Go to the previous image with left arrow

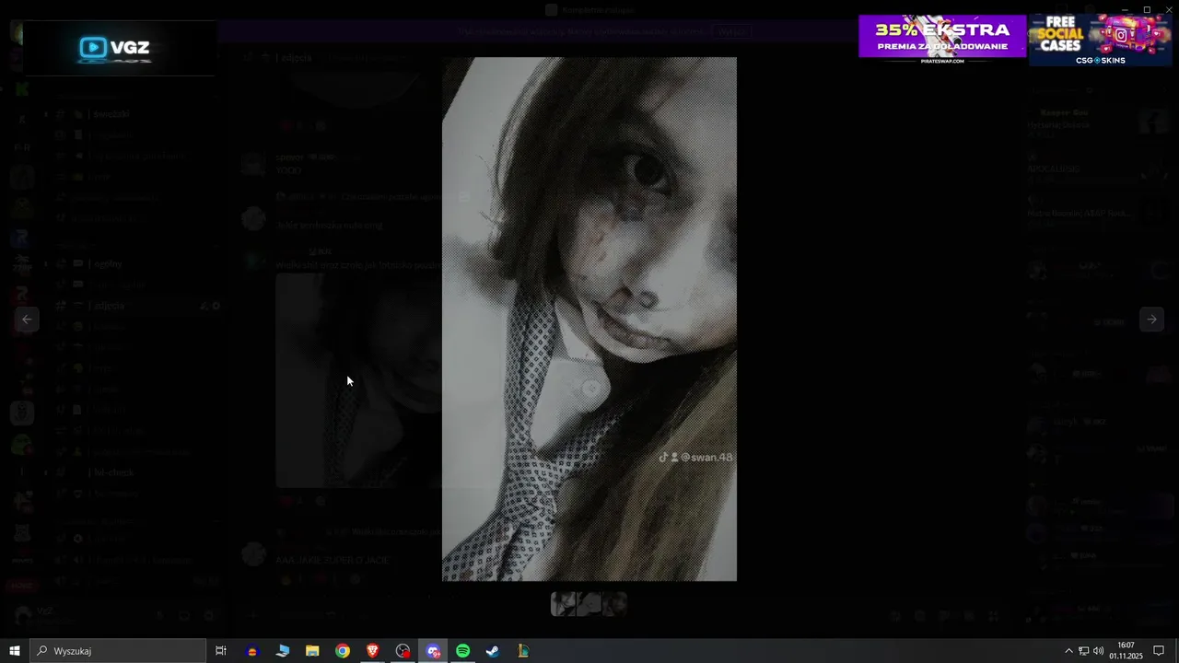pos(28,320)
